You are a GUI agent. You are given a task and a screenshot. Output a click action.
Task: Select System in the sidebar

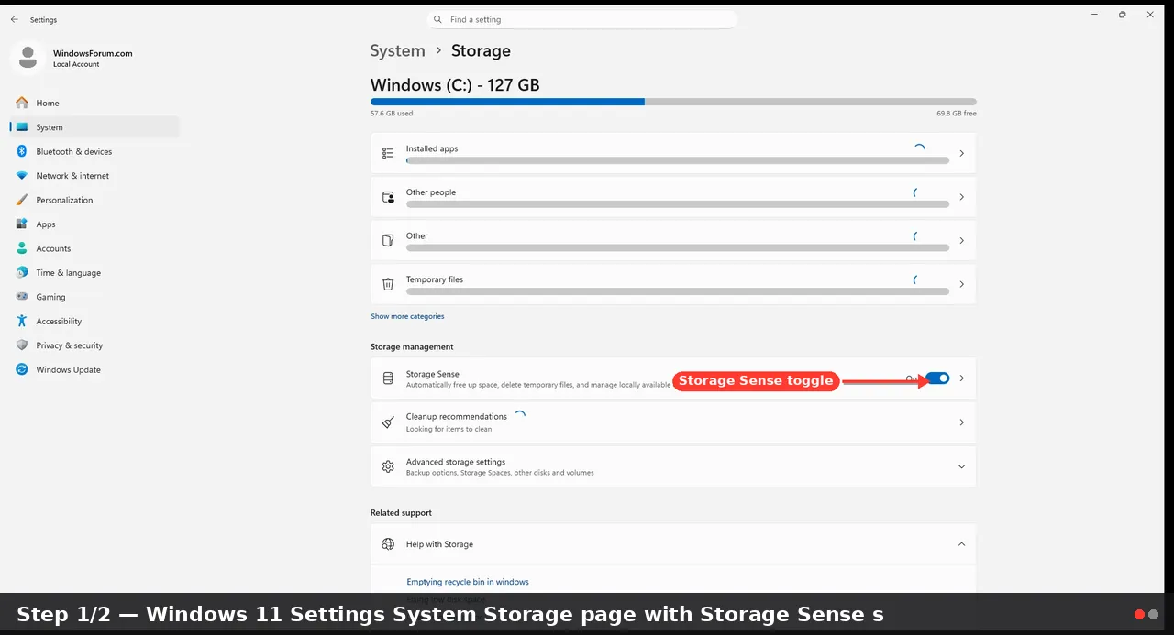[94, 127]
